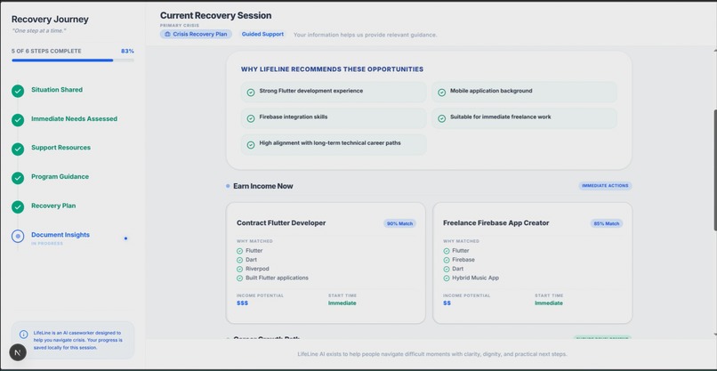Viewport: 717px width, 371px height.
Task: Click 'Firebase integration skills' text
Action: coord(293,117)
